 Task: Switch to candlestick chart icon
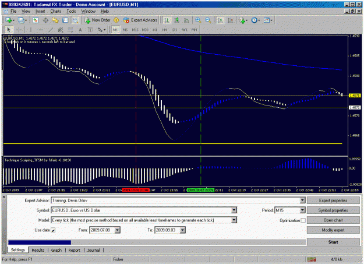point(176,20)
